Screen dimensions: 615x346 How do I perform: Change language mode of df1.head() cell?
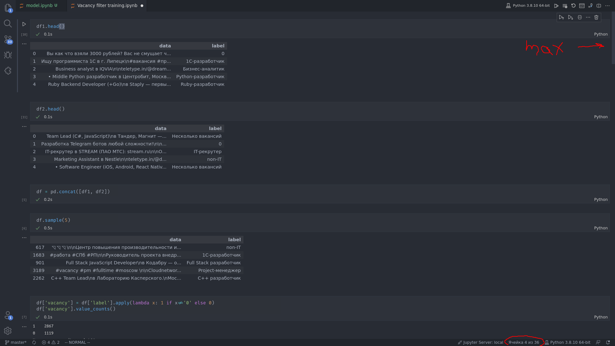point(601,34)
